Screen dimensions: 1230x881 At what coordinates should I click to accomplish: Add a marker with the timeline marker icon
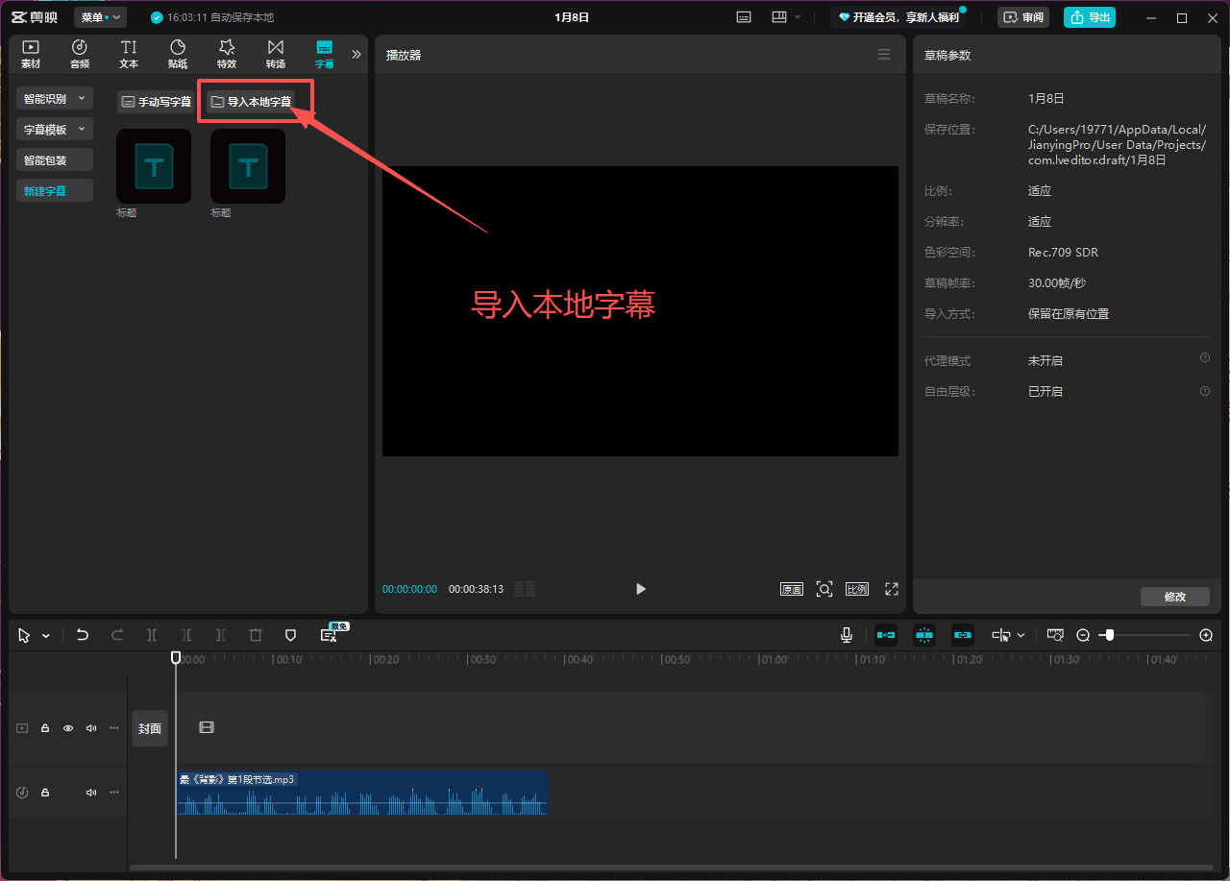click(x=290, y=635)
